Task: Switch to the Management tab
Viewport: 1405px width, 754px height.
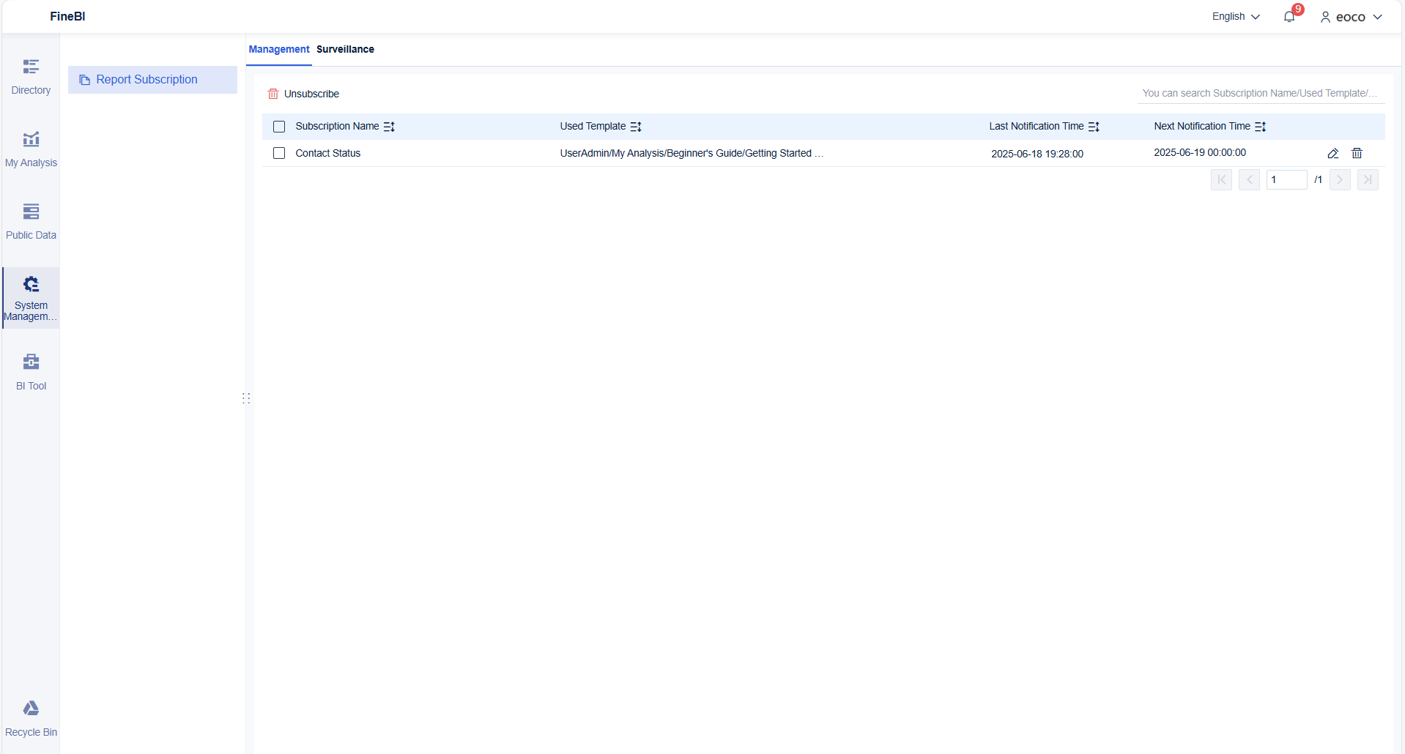Action: coord(279,49)
